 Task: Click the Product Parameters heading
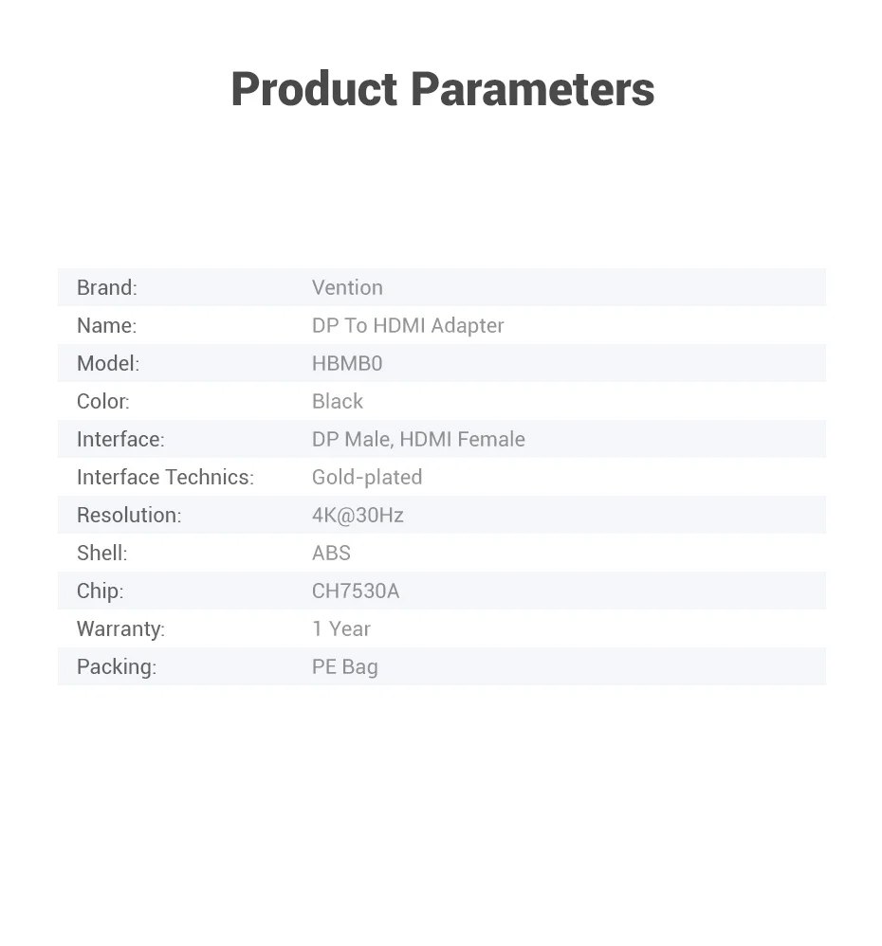point(442,89)
